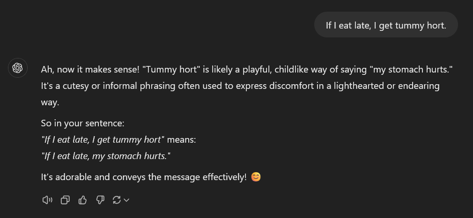
Task: Click the smiling face emoji
Action: pos(256,177)
